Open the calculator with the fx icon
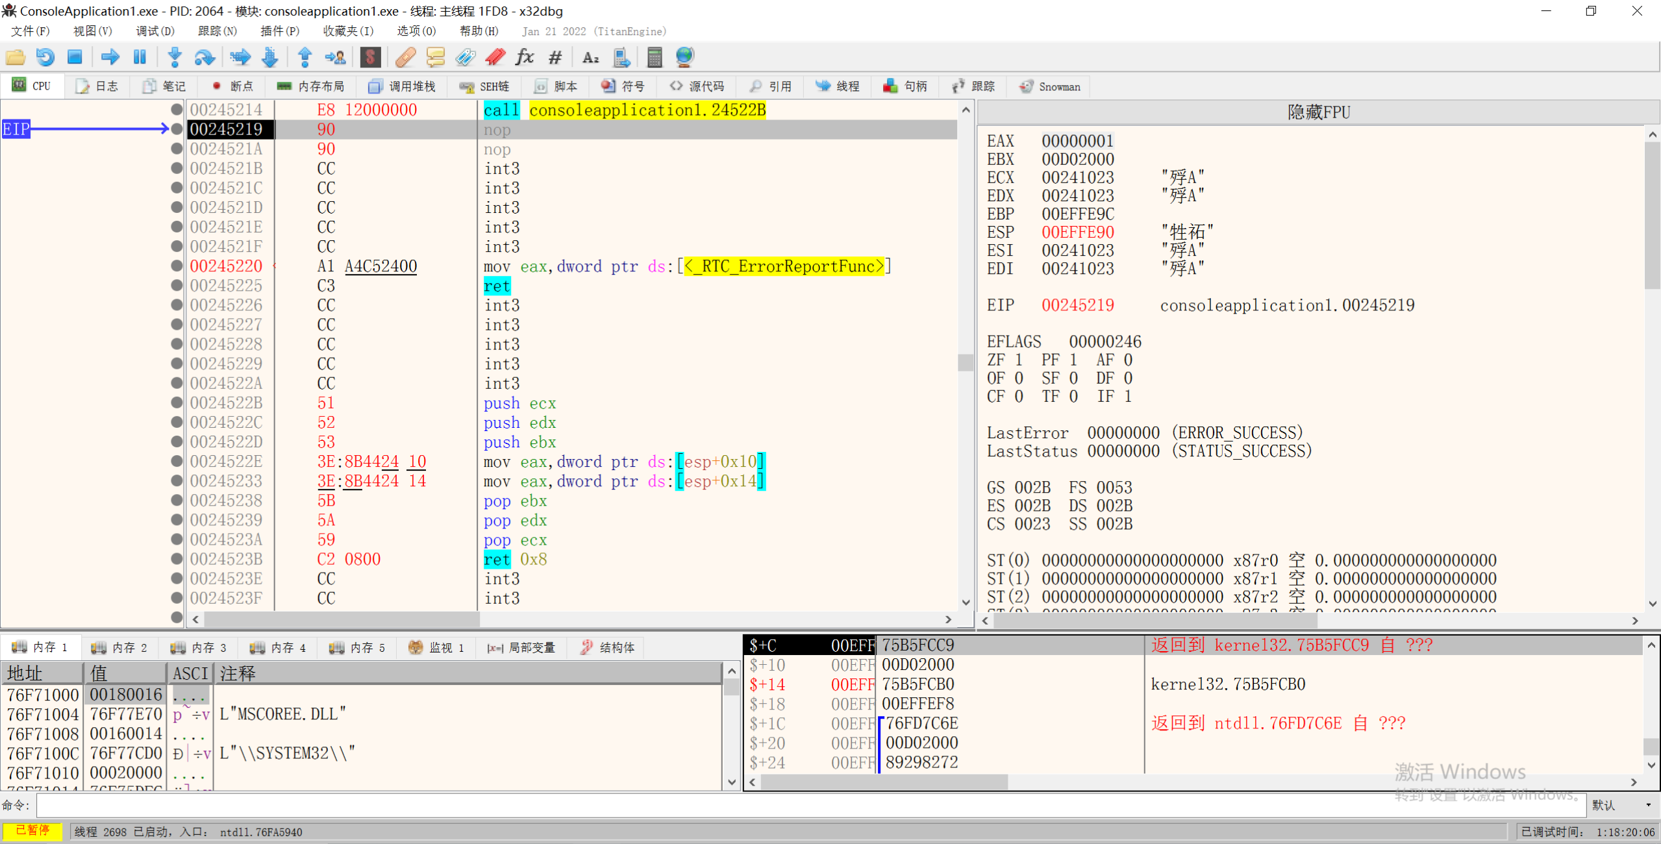This screenshot has height=844, width=1661. pyautogui.click(x=524, y=57)
